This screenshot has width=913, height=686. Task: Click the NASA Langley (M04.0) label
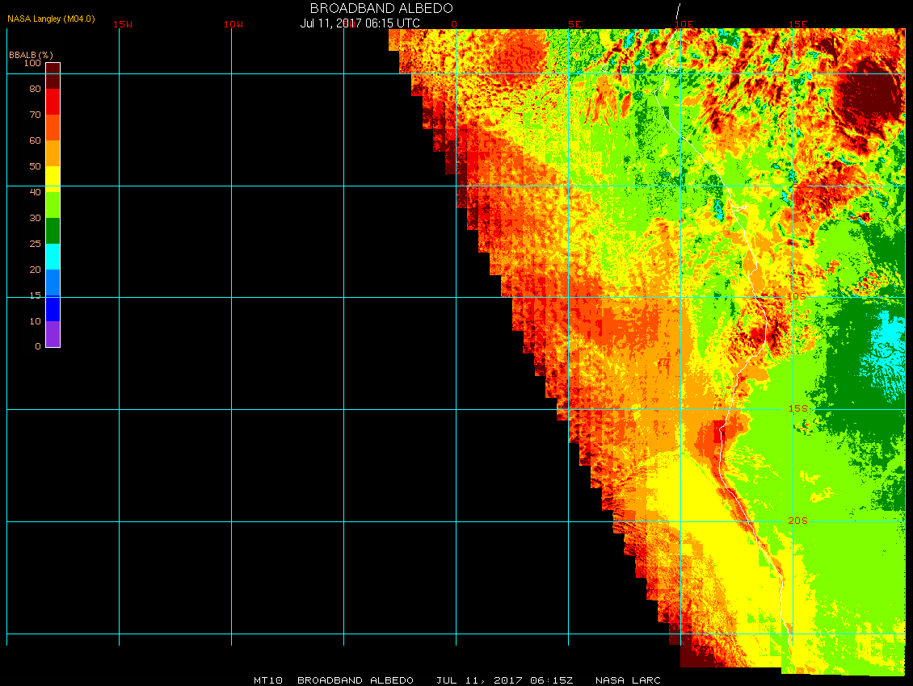[x=51, y=18]
